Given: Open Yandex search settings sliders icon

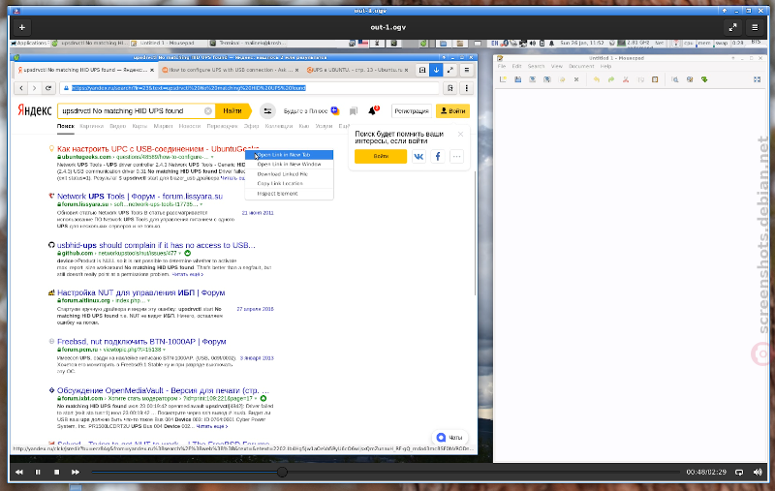Looking at the screenshot, I should click(x=267, y=111).
